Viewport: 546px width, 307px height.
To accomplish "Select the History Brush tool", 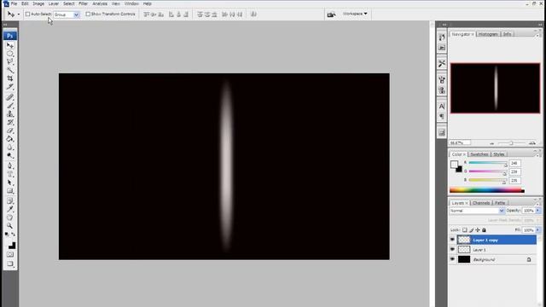I will tap(9, 122).
